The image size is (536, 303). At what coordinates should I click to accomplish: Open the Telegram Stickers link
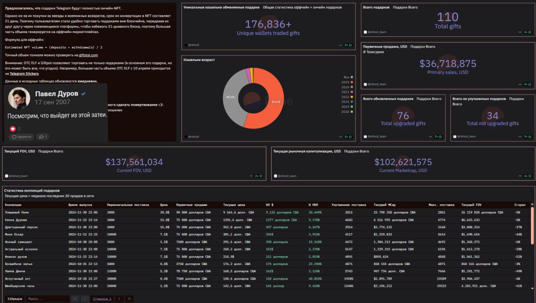click(x=24, y=74)
